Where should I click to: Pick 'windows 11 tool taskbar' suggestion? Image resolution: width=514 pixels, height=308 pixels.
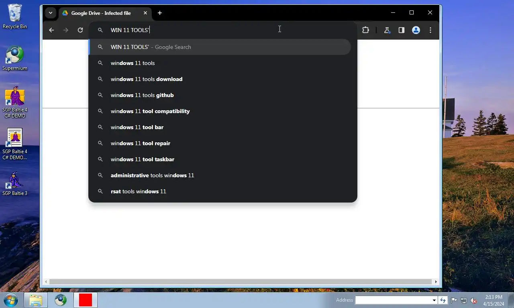point(220,159)
